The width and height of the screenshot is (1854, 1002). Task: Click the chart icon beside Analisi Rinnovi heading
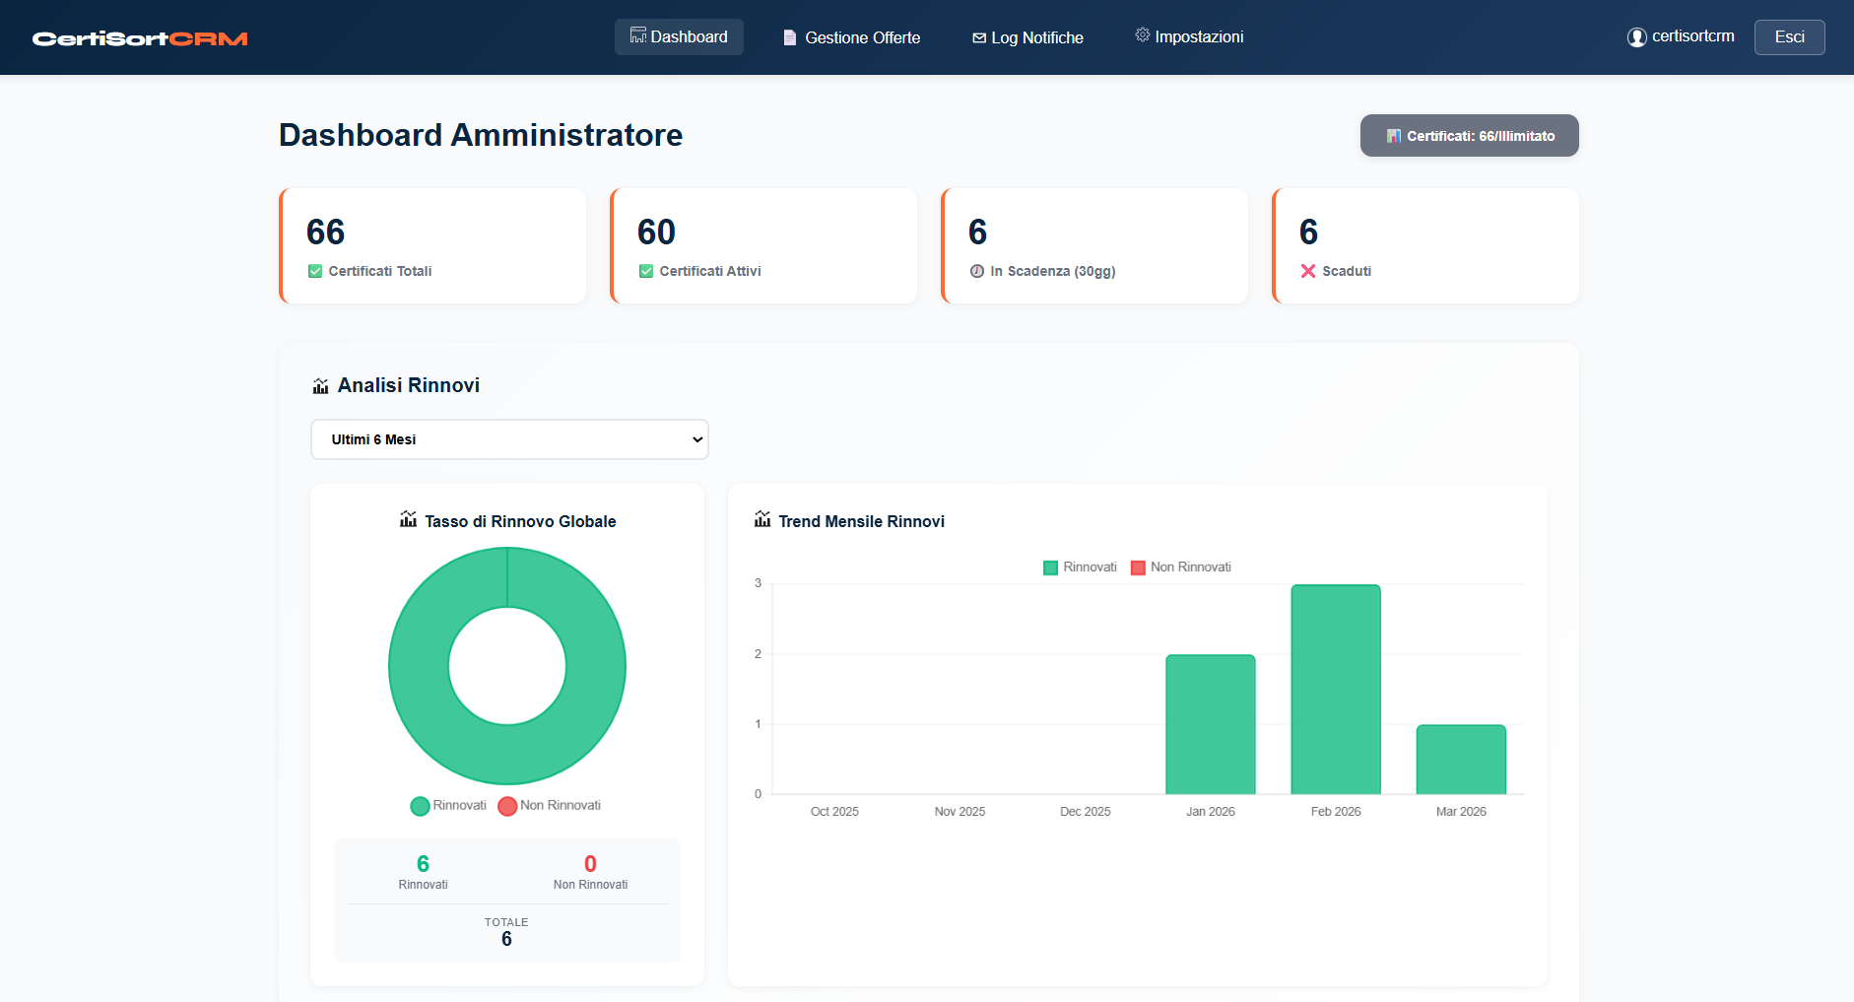pos(320,385)
